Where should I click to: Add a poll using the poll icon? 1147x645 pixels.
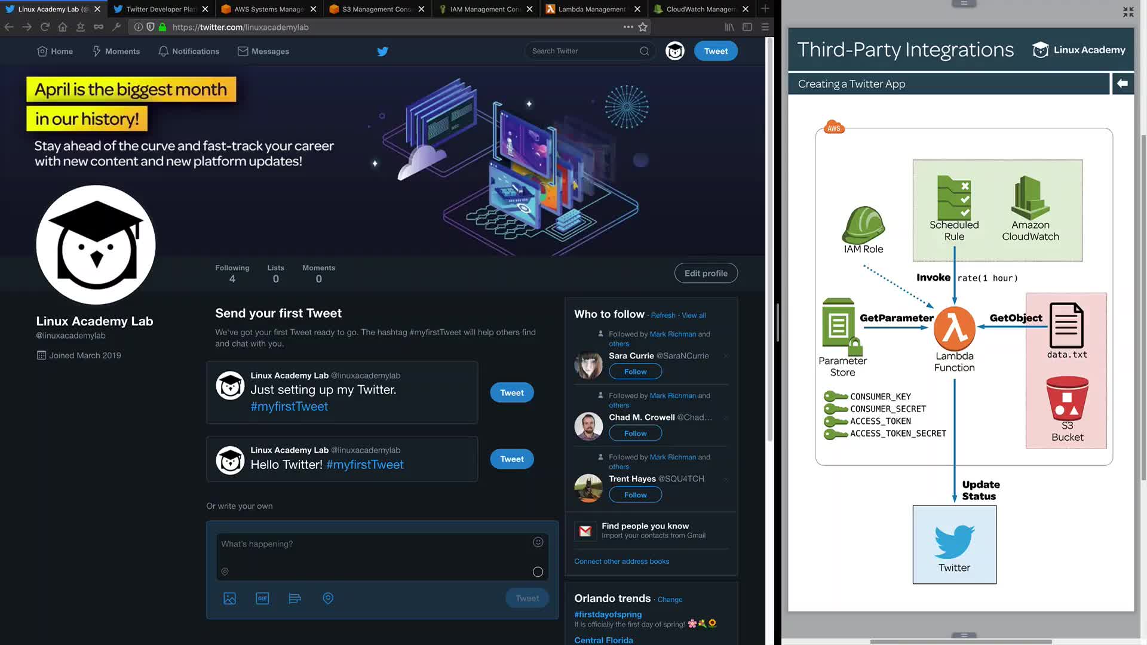[x=295, y=598]
